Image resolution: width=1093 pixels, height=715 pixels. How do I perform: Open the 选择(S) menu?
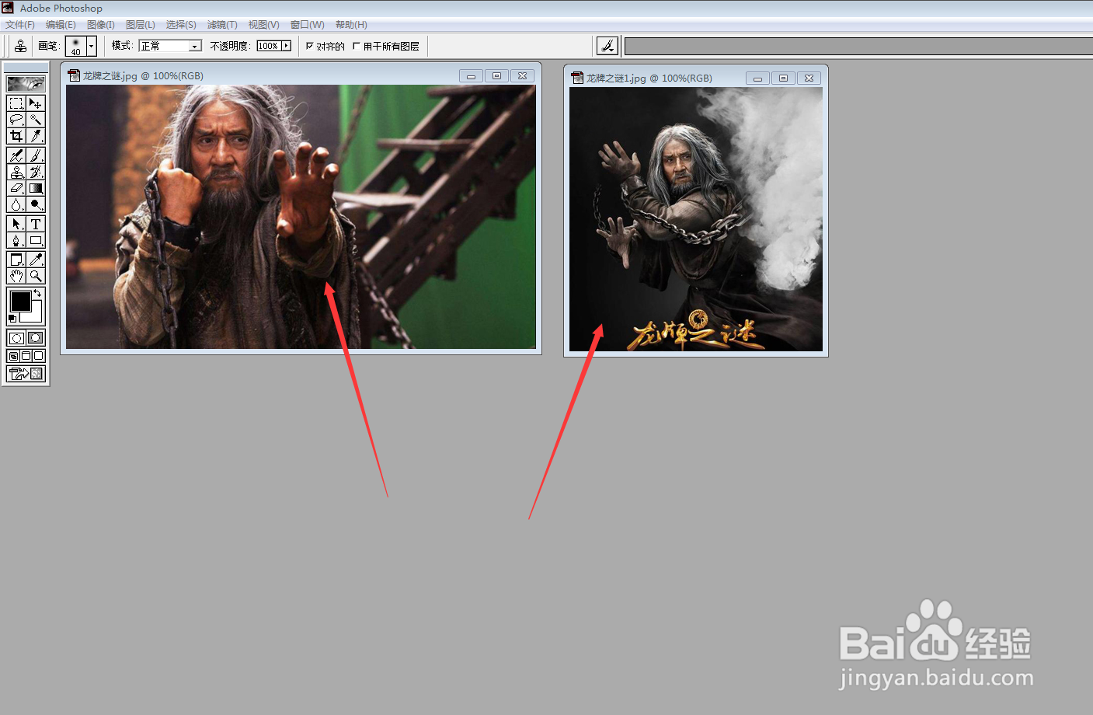pos(181,25)
